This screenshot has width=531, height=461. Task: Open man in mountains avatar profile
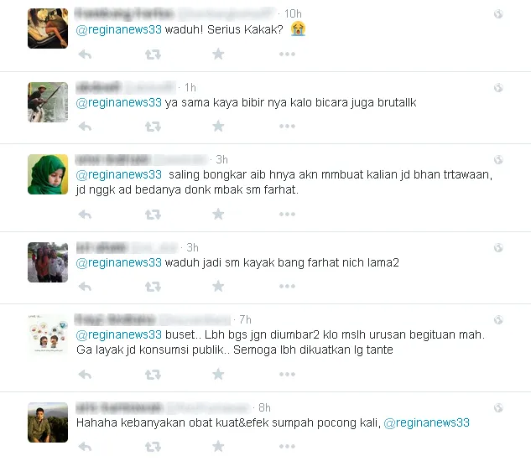(48, 422)
